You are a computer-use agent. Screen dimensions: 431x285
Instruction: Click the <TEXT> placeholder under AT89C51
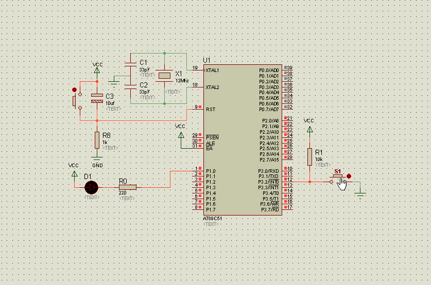(211, 224)
